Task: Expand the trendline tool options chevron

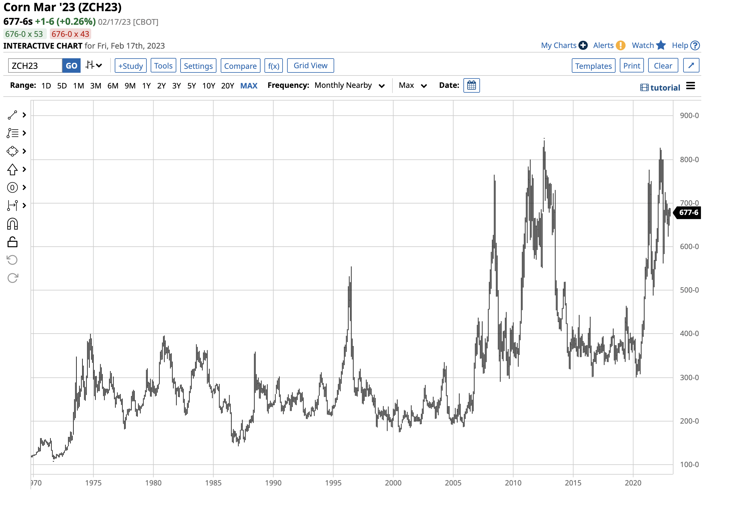Action: click(x=25, y=115)
